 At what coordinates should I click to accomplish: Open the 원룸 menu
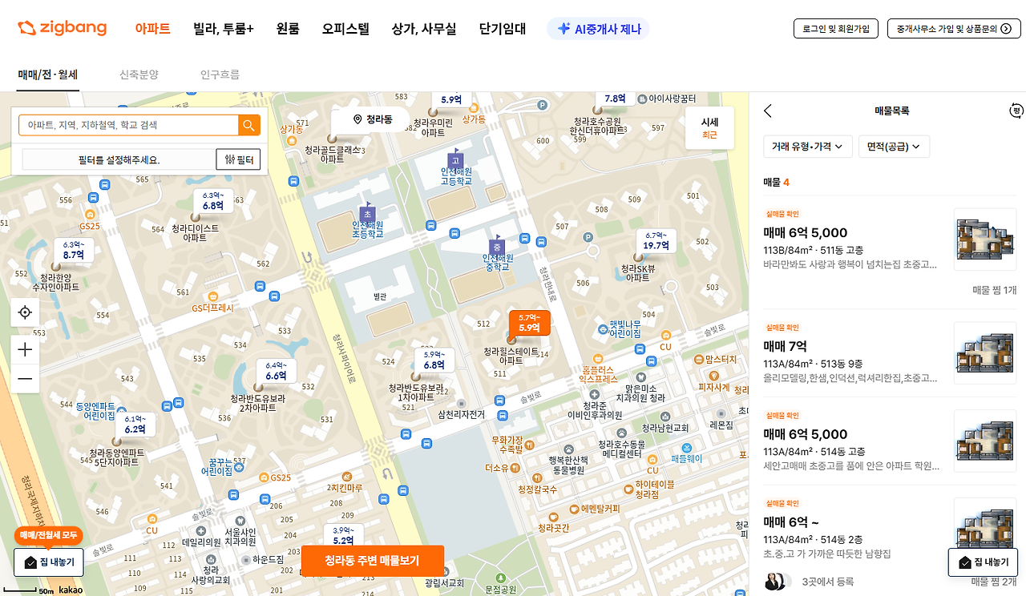pyautogui.click(x=288, y=29)
